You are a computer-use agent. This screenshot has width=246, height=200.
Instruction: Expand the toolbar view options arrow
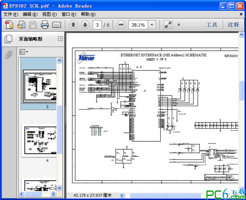point(179,25)
